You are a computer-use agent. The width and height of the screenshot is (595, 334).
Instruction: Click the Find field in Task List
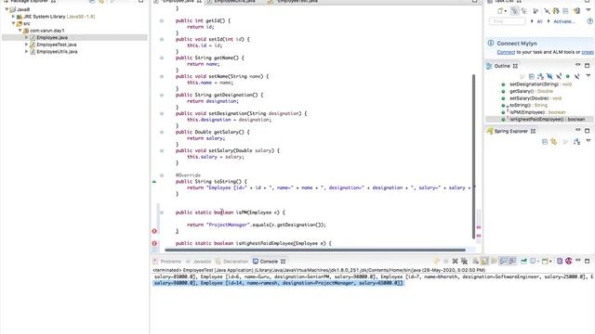point(508,21)
